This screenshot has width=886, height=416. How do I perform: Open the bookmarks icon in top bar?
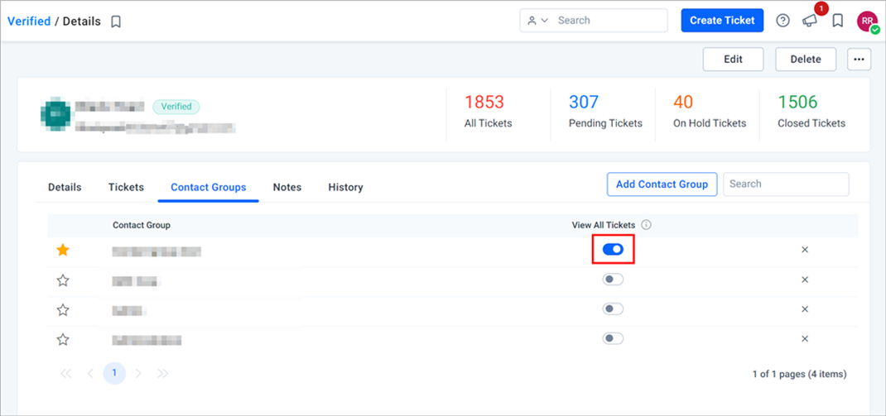click(x=837, y=21)
